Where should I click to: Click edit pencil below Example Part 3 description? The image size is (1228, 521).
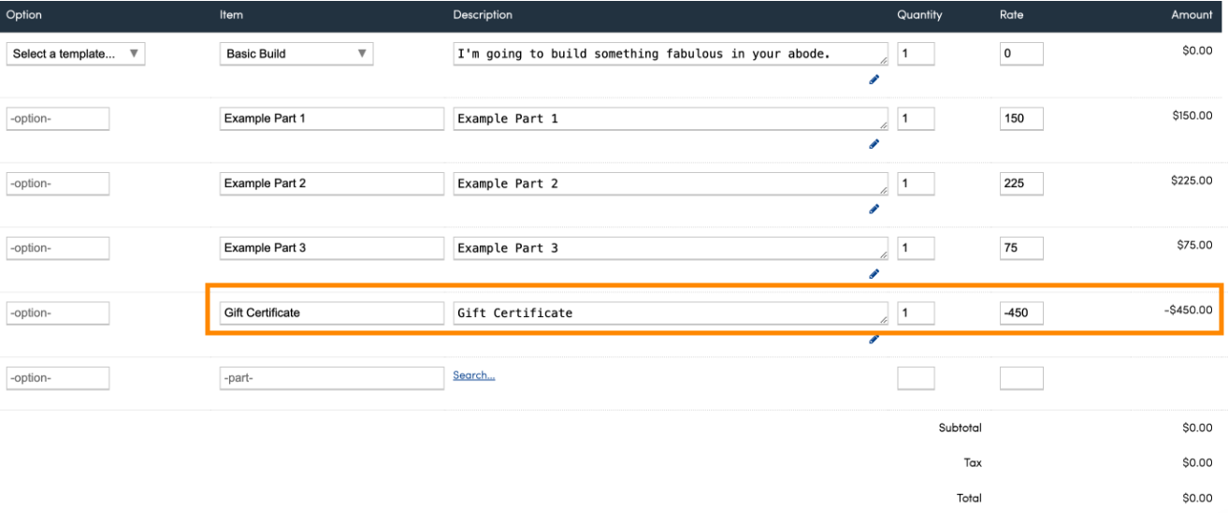point(874,274)
